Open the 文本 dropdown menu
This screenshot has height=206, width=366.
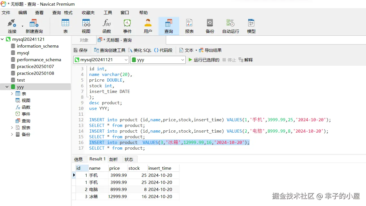(188, 50)
